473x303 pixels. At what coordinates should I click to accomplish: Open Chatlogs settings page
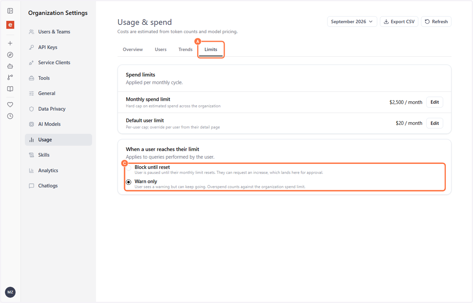pos(58,186)
